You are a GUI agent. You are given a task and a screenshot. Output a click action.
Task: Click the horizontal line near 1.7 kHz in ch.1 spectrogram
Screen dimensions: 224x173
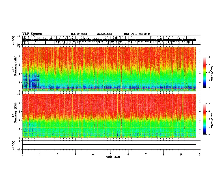109,84
